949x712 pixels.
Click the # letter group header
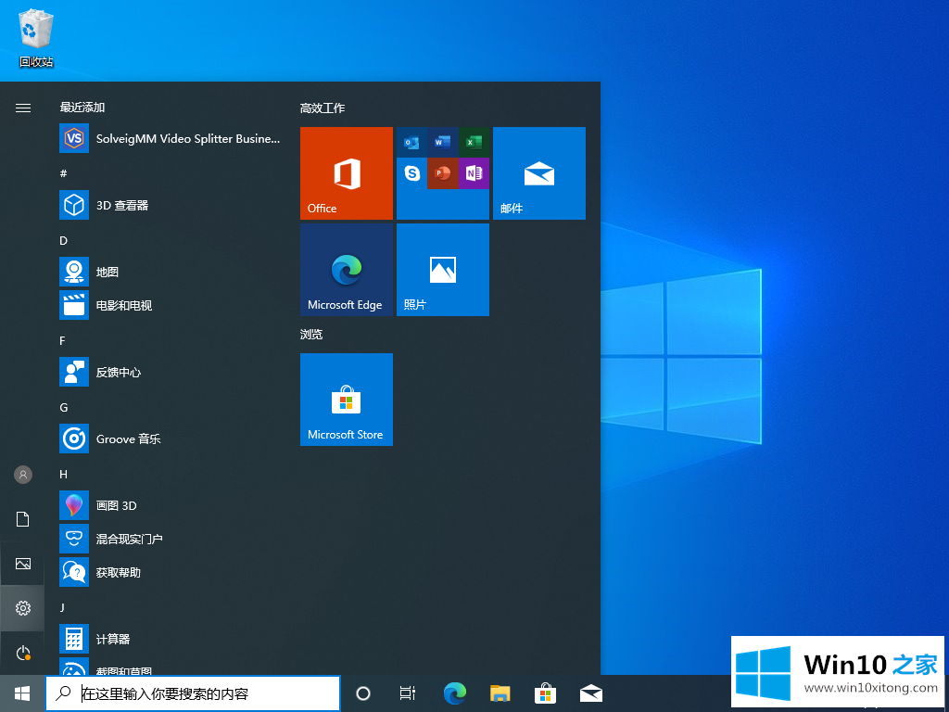coord(63,173)
